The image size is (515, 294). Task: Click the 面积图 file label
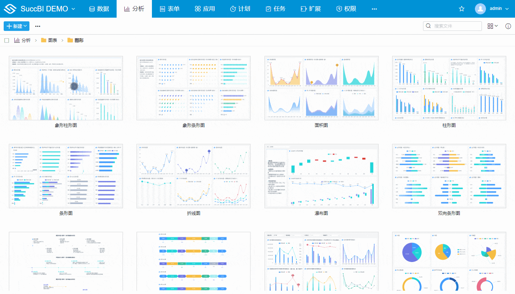[x=321, y=125]
